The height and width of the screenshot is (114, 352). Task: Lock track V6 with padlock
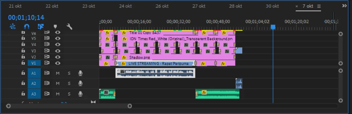[x=23, y=32]
